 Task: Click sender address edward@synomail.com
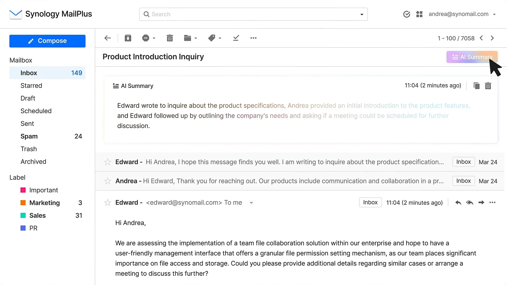[x=184, y=202]
